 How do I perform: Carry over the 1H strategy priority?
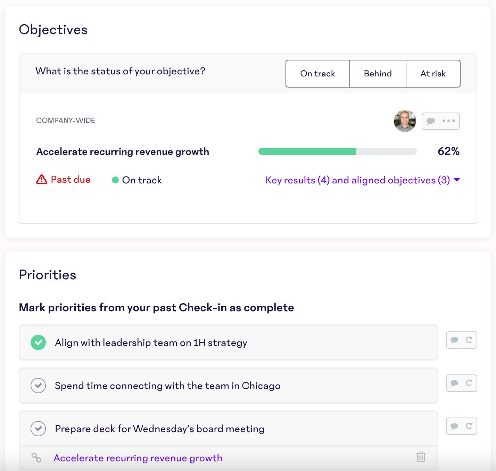click(469, 340)
